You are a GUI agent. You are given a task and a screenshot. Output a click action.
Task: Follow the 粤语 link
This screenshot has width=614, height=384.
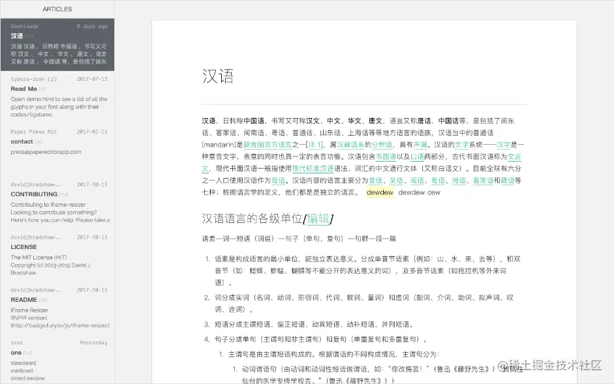click(438, 181)
